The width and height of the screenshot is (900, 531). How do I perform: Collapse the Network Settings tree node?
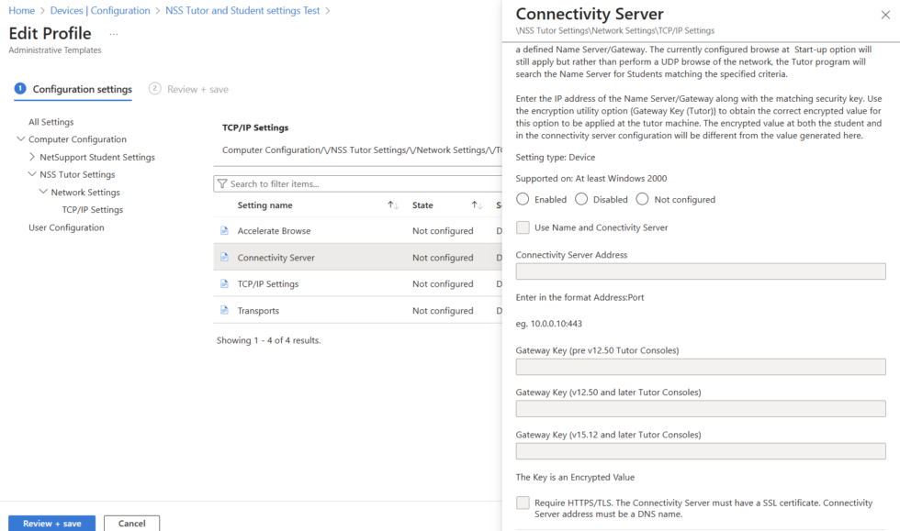[43, 192]
